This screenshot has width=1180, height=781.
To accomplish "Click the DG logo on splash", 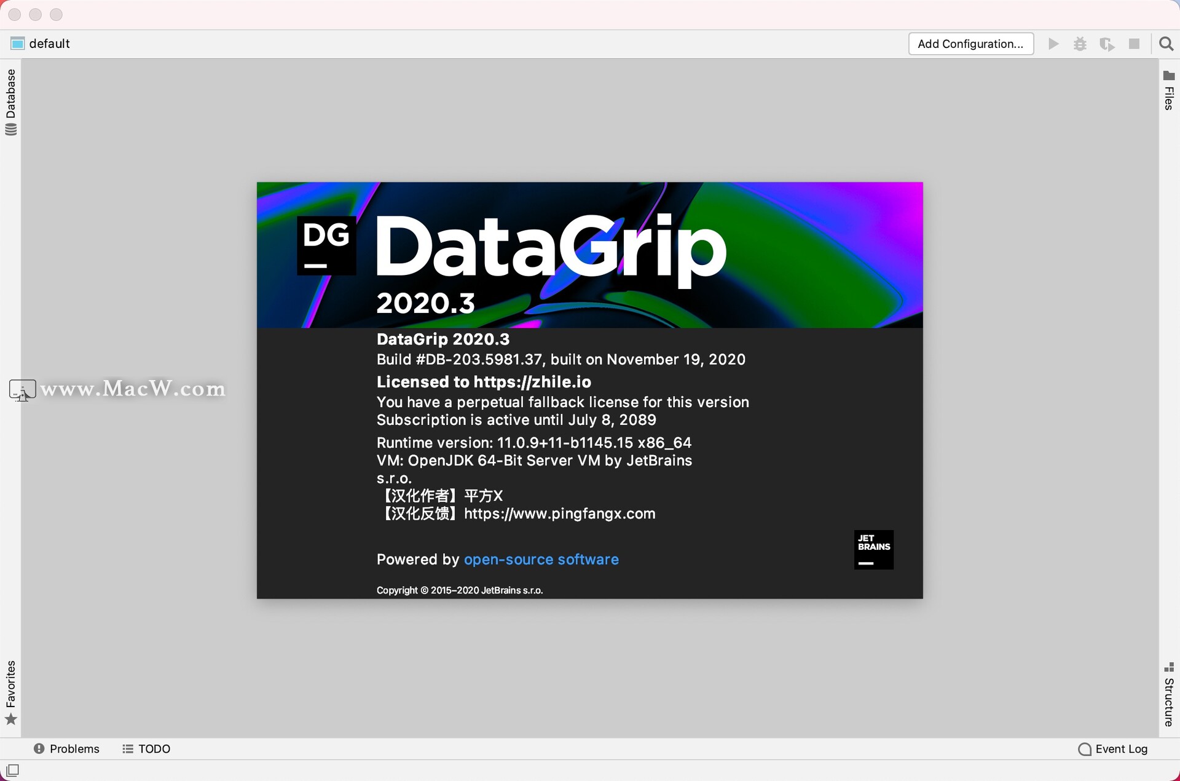I will (x=326, y=245).
